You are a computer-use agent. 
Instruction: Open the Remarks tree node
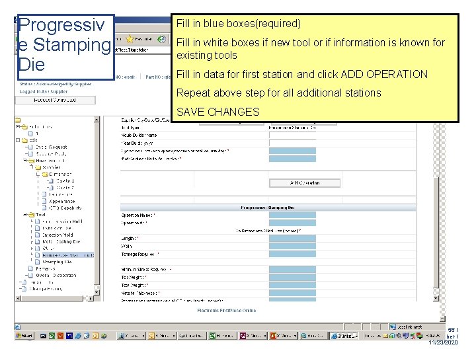click(x=45, y=268)
